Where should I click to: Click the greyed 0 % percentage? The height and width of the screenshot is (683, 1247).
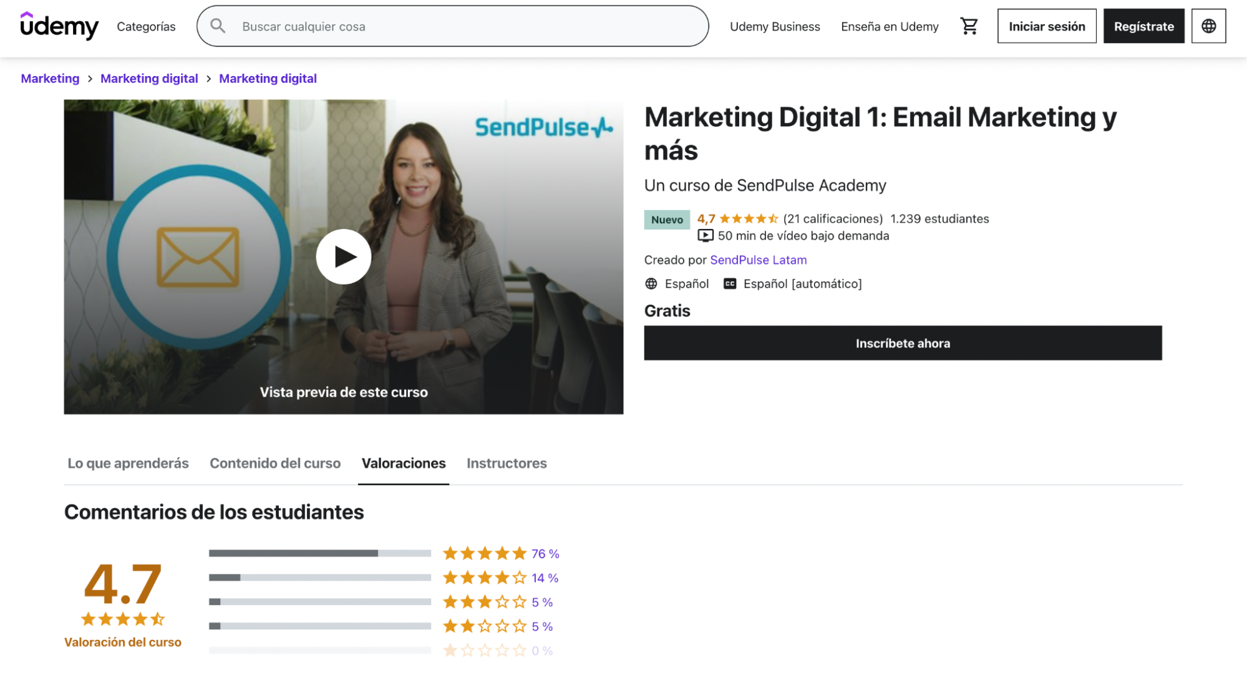542,651
